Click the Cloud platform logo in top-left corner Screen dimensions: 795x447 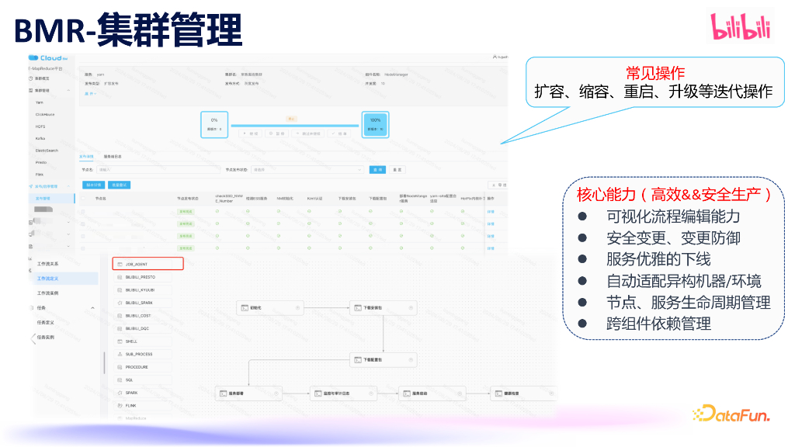(x=47, y=57)
